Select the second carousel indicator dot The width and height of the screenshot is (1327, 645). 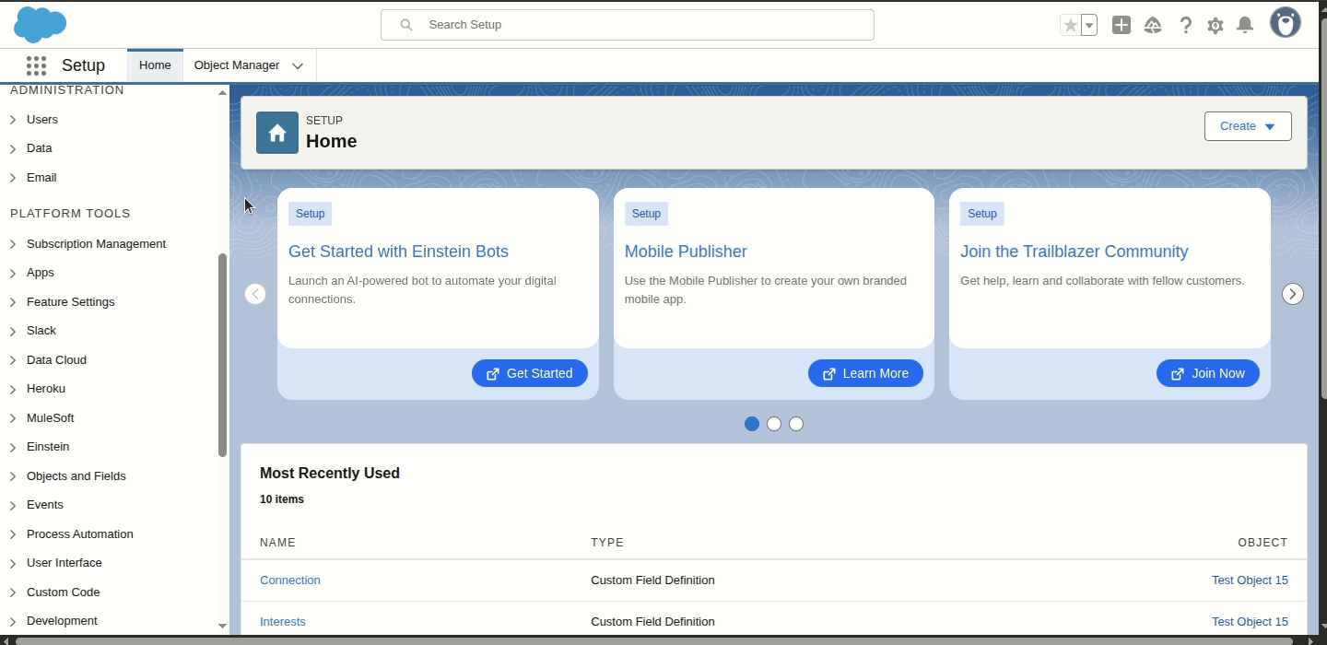pyautogui.click(x=774, y=424)
